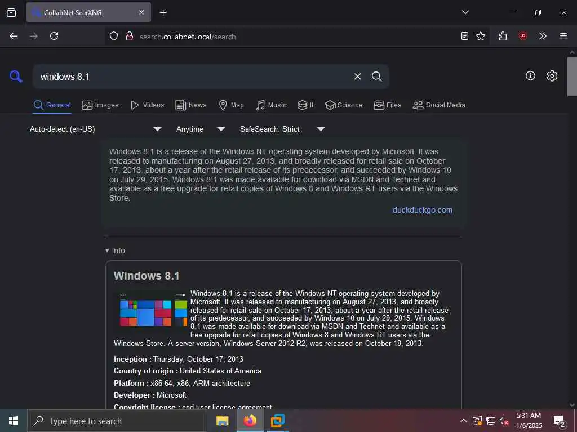Select the CollabNet SearXNG tab
The width and height of the screenshot is (577, 432).
tap(88, 12)
